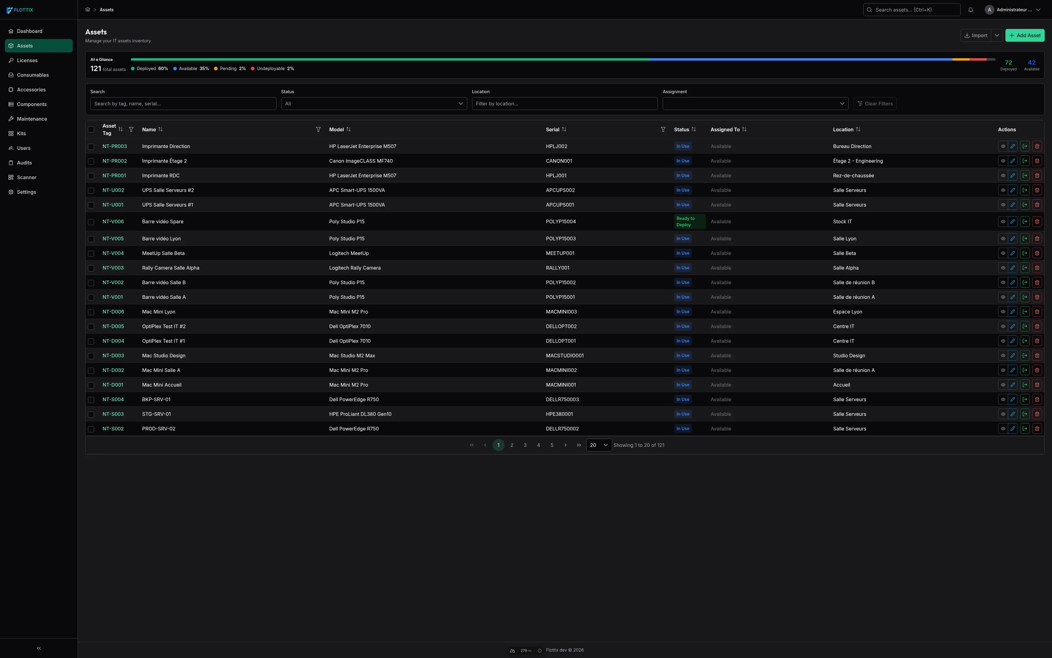This screenshot has height=658, width=1052.
Task: Click the orange Pending segment of glance bar
Action: [x=961, y=59]
